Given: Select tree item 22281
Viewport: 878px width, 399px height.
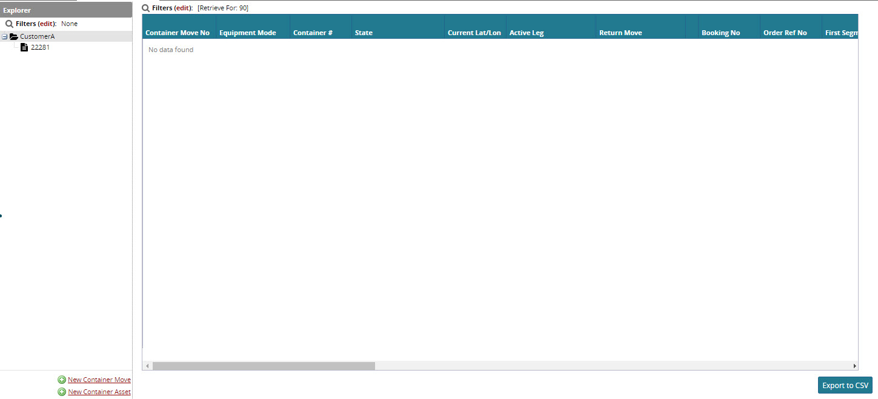Looking at the screenshot, I should tap(41, 47).
